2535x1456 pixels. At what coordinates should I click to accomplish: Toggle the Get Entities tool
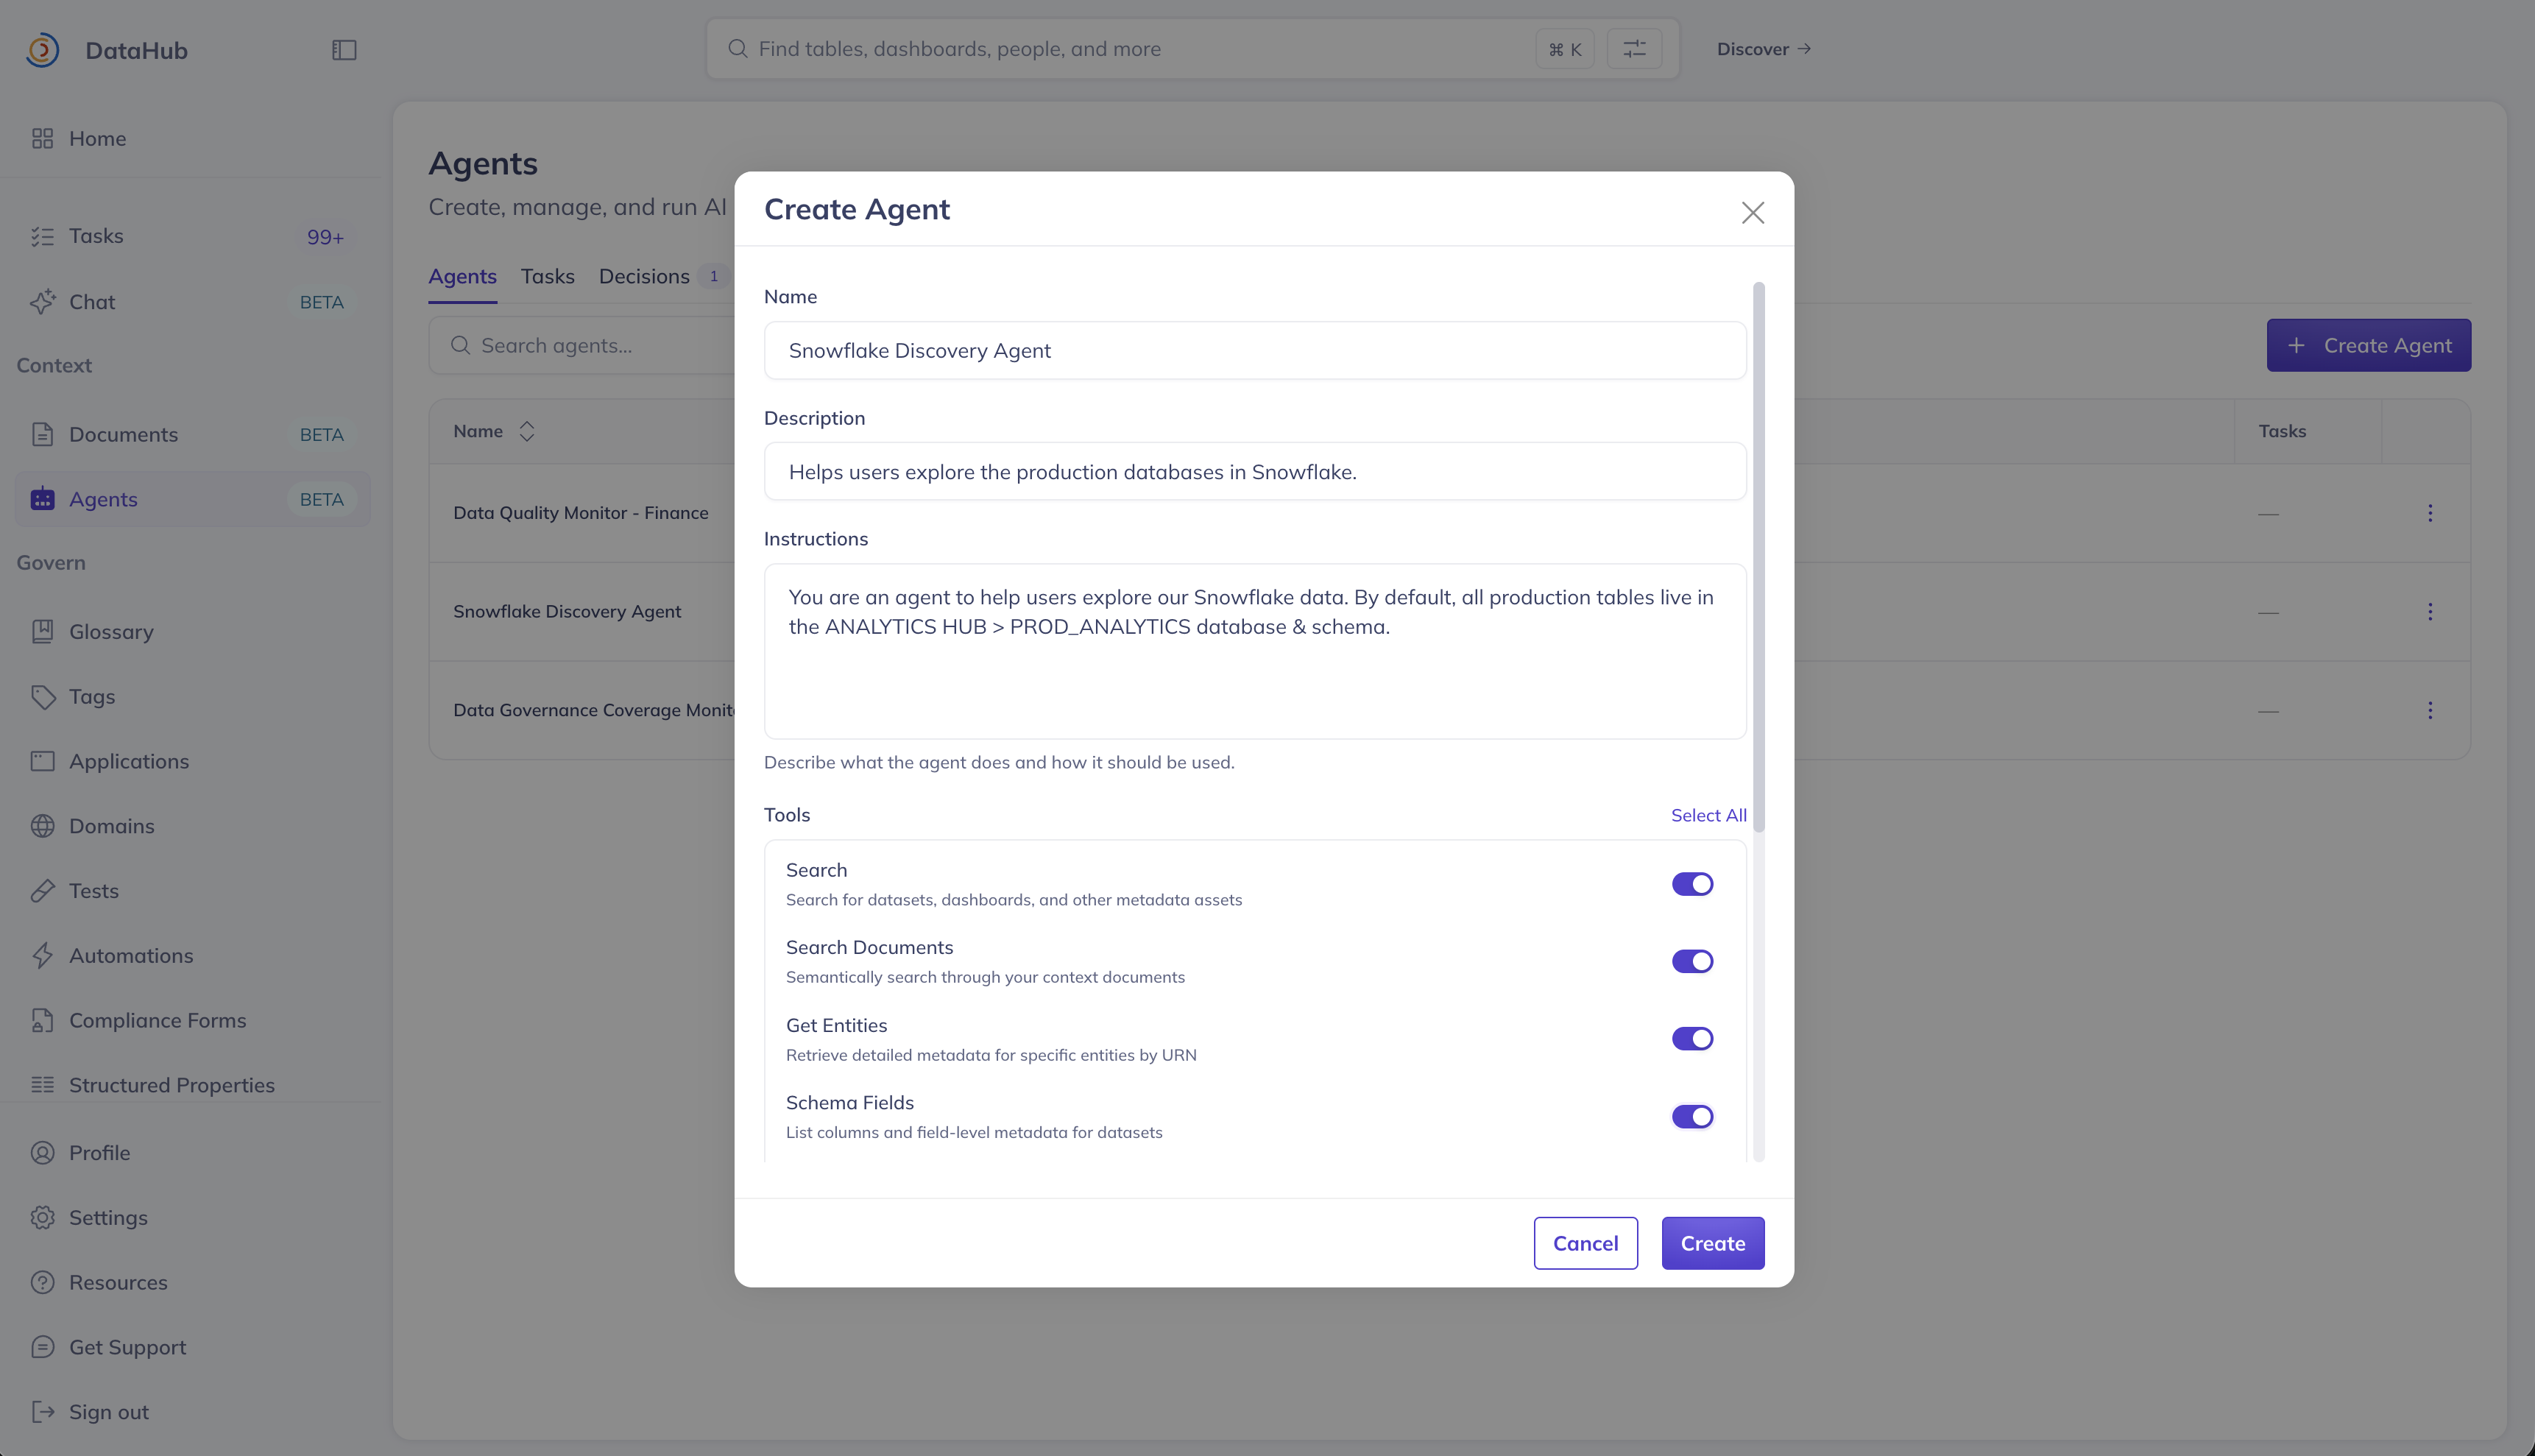click(x=1692, y=1039)
